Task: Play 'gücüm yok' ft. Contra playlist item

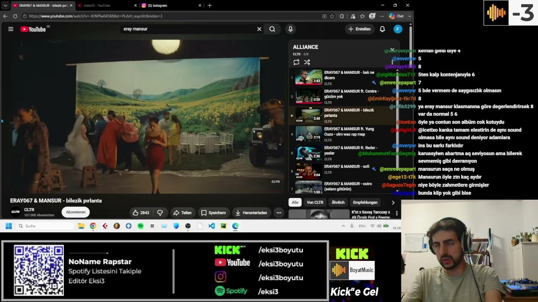Action: (x=344, y=96)
